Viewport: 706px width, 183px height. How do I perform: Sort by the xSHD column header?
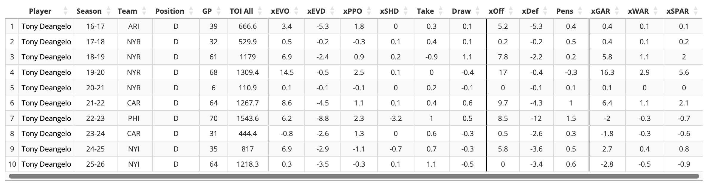(389, 11)
